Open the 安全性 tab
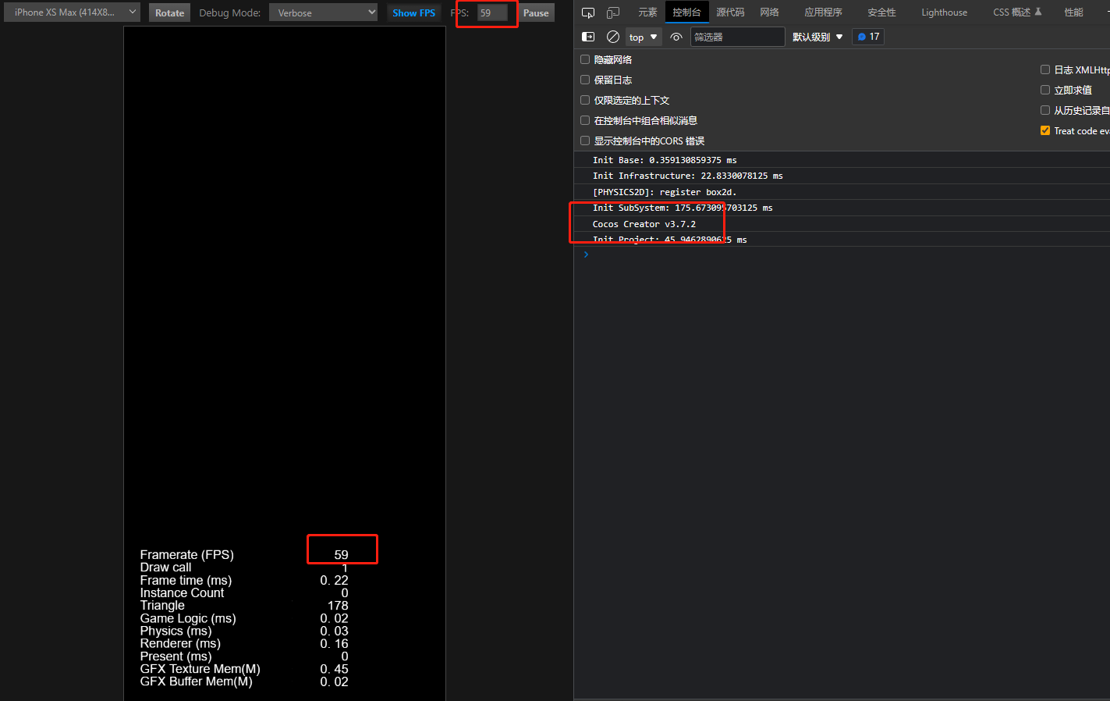This screenshot has width=1110, height=701. (x=881, y=12)
